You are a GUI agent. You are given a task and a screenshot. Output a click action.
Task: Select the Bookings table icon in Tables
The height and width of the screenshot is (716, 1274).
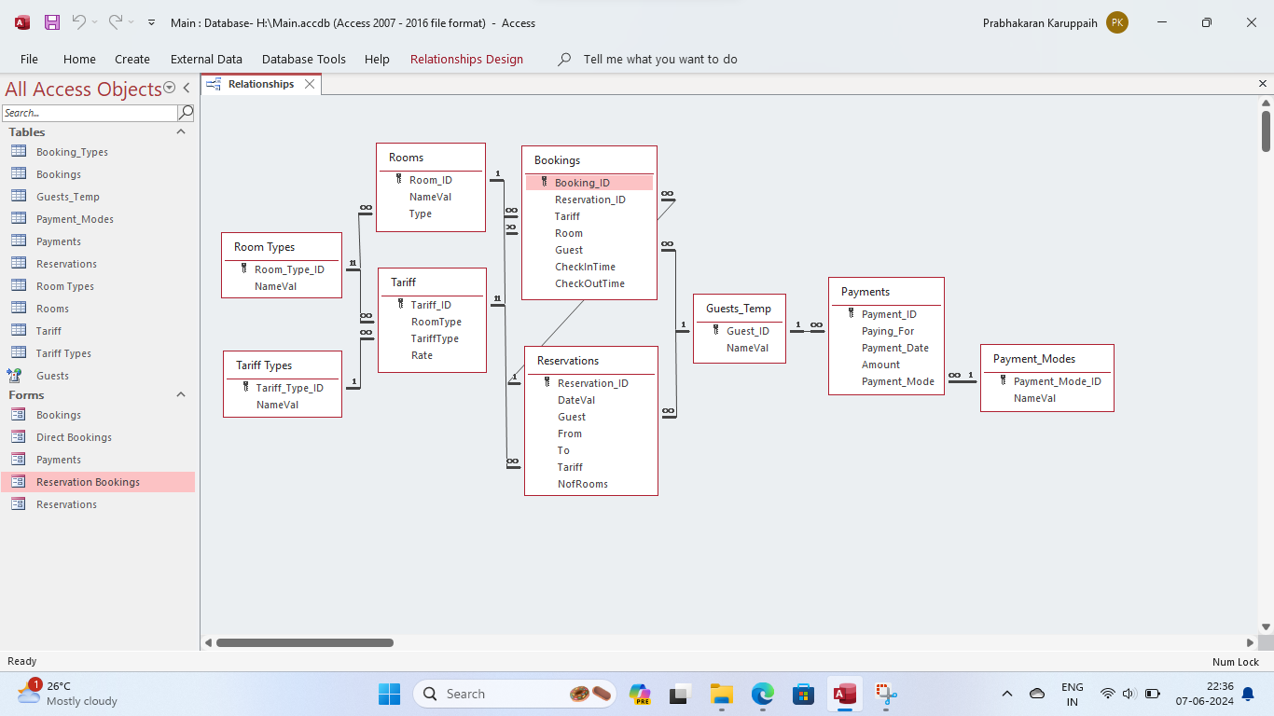[18, 173]
